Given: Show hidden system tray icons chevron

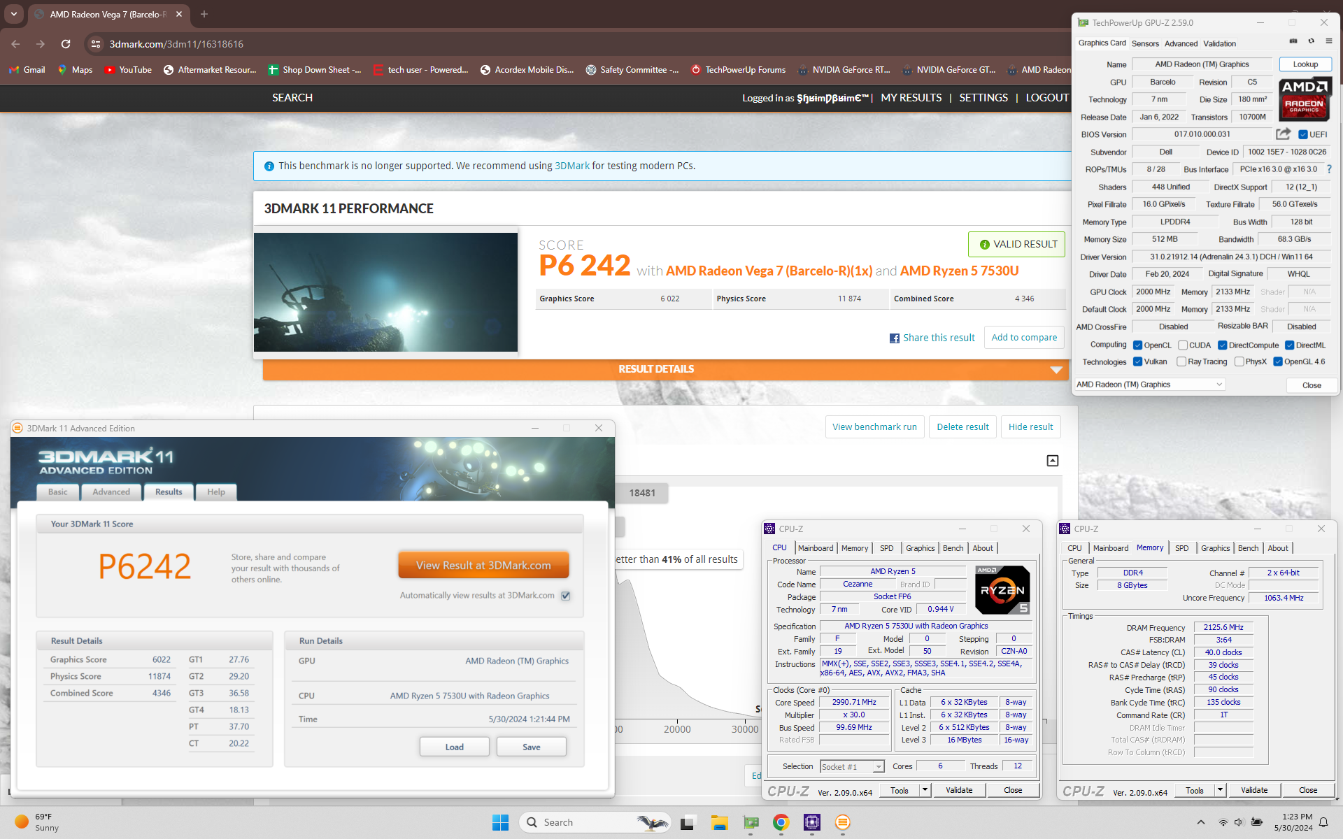Looking at the screenshot, I should [1201, 822].
